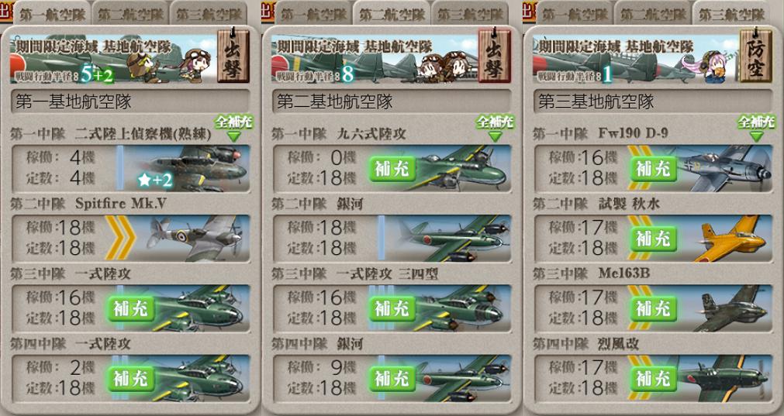
Task: Toggle the 出撃 wooden sign of first air base
Action: pyautogui.click(x=233, y=56)
